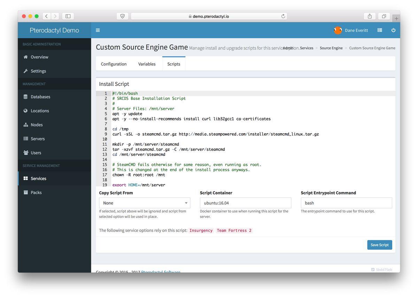Click the Services breadcrumb link

pyautogui.click(x=307, y=48)
